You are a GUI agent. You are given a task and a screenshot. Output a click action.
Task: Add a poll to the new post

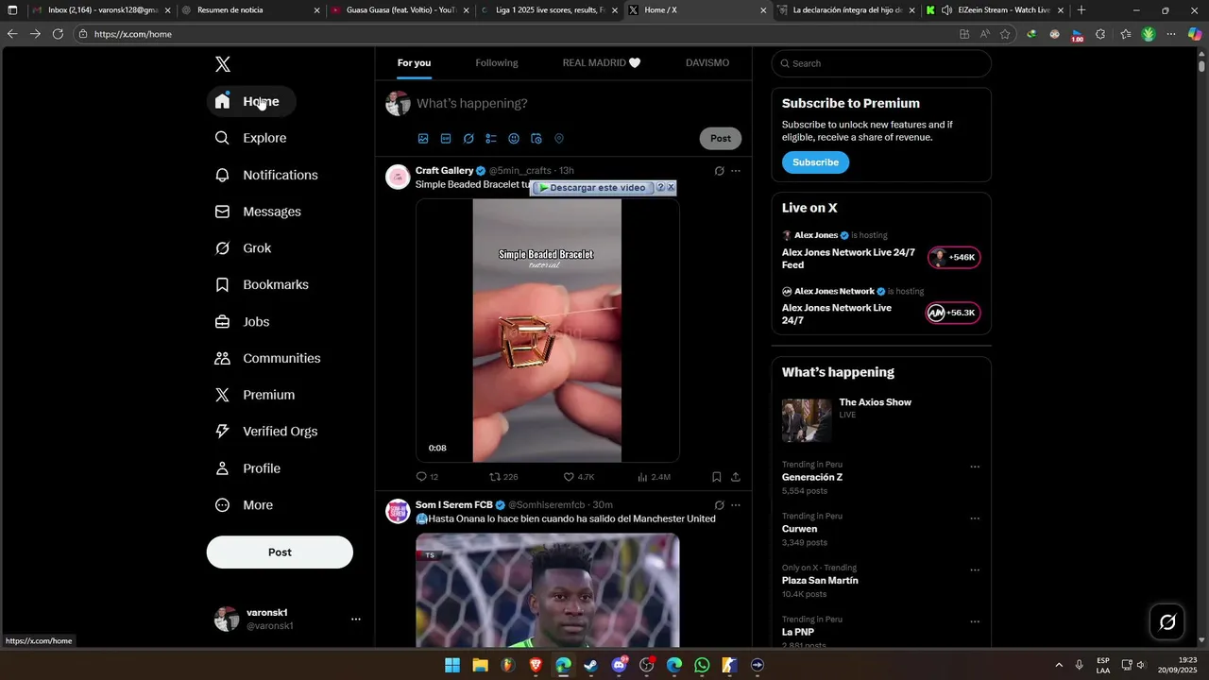(x=491, y=139)
